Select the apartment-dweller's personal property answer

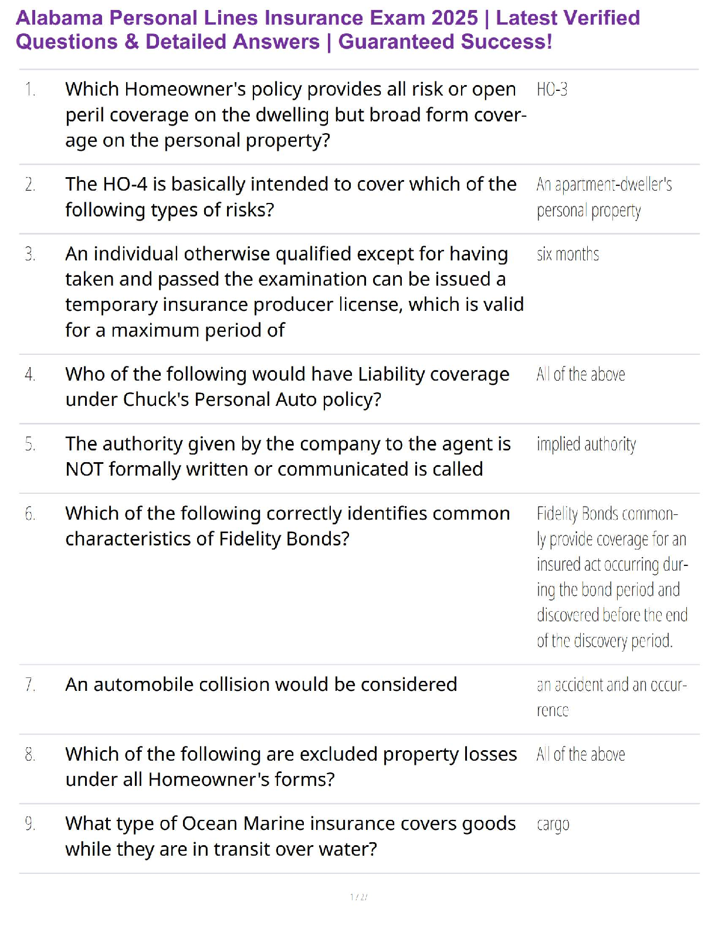click(604, 198)
